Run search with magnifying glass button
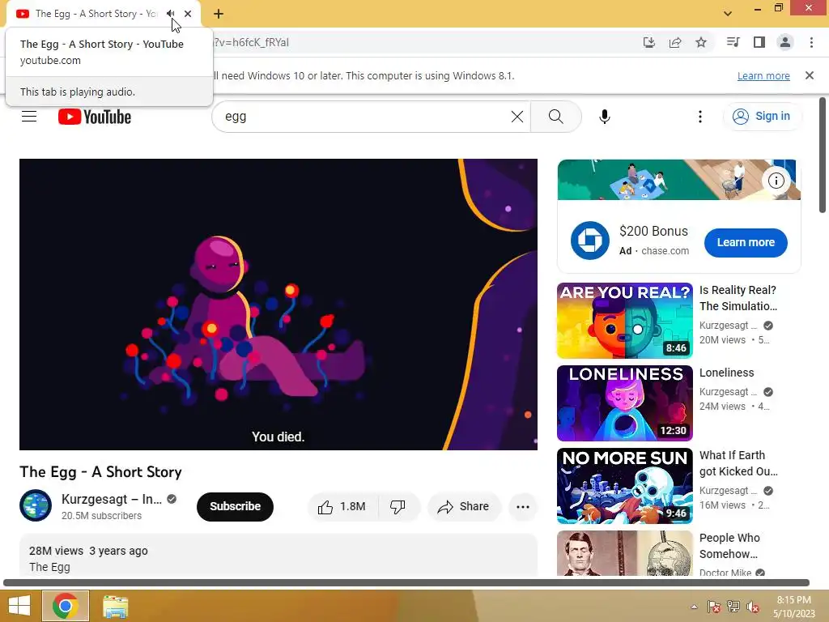 coord(555,117)
